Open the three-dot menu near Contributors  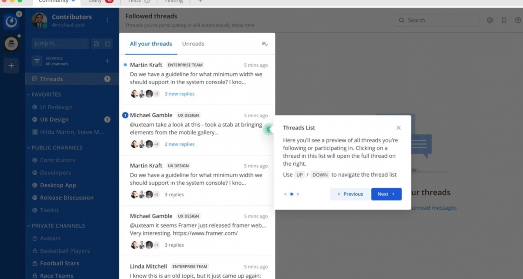tap(107, 21)
